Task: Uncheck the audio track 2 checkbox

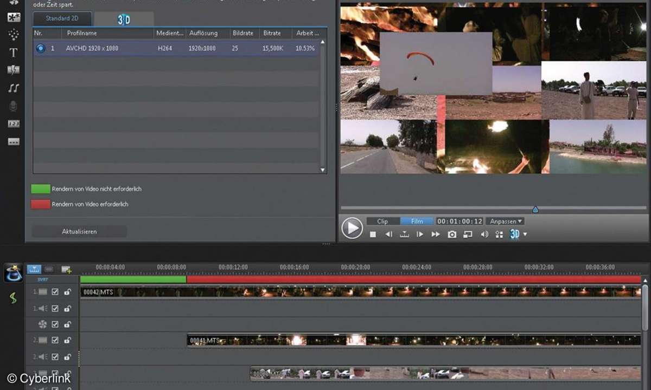Action: tap(55, 357)
